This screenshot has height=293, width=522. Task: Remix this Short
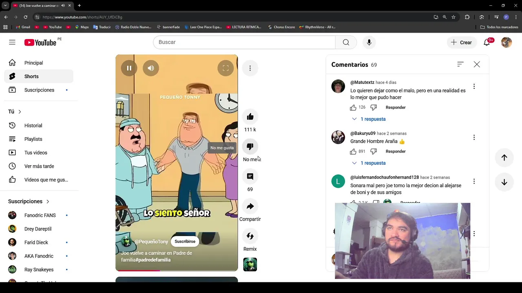click(x=250, y=236)
